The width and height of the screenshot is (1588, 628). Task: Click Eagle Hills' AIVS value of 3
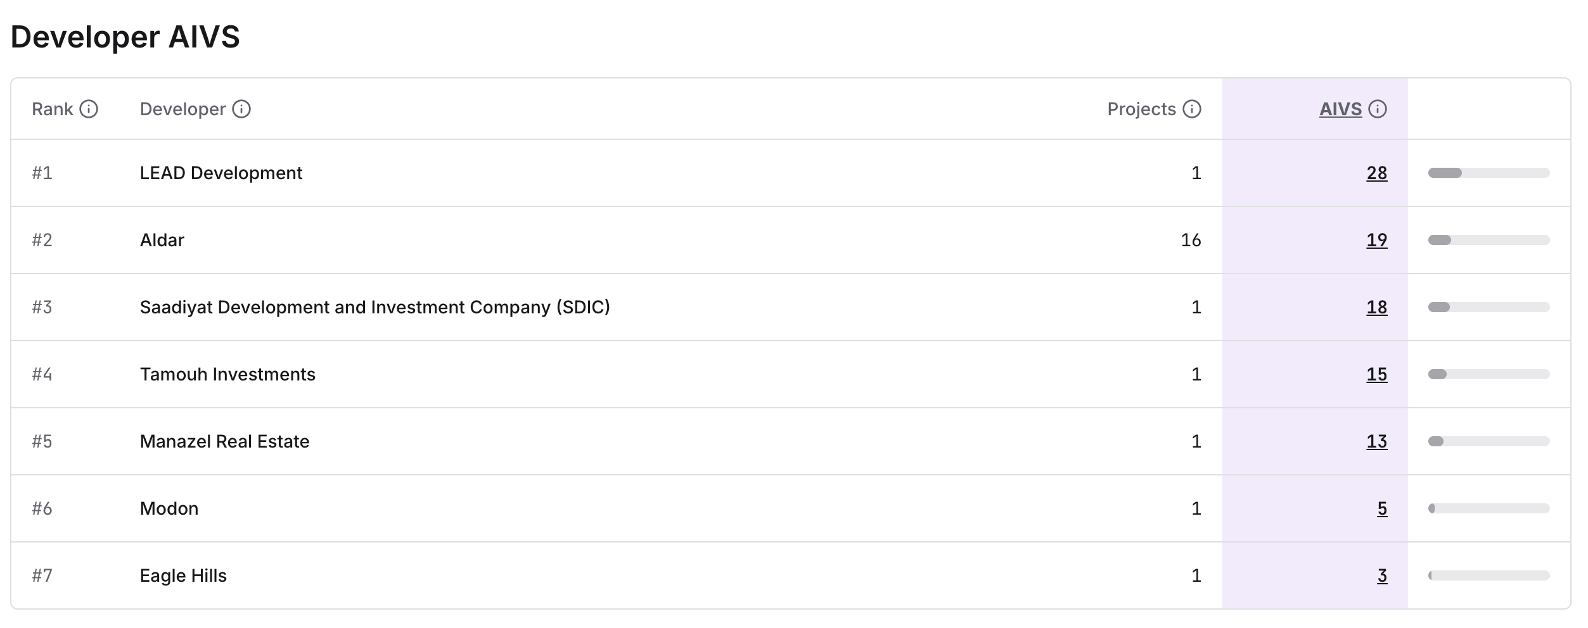[1382, 576]
